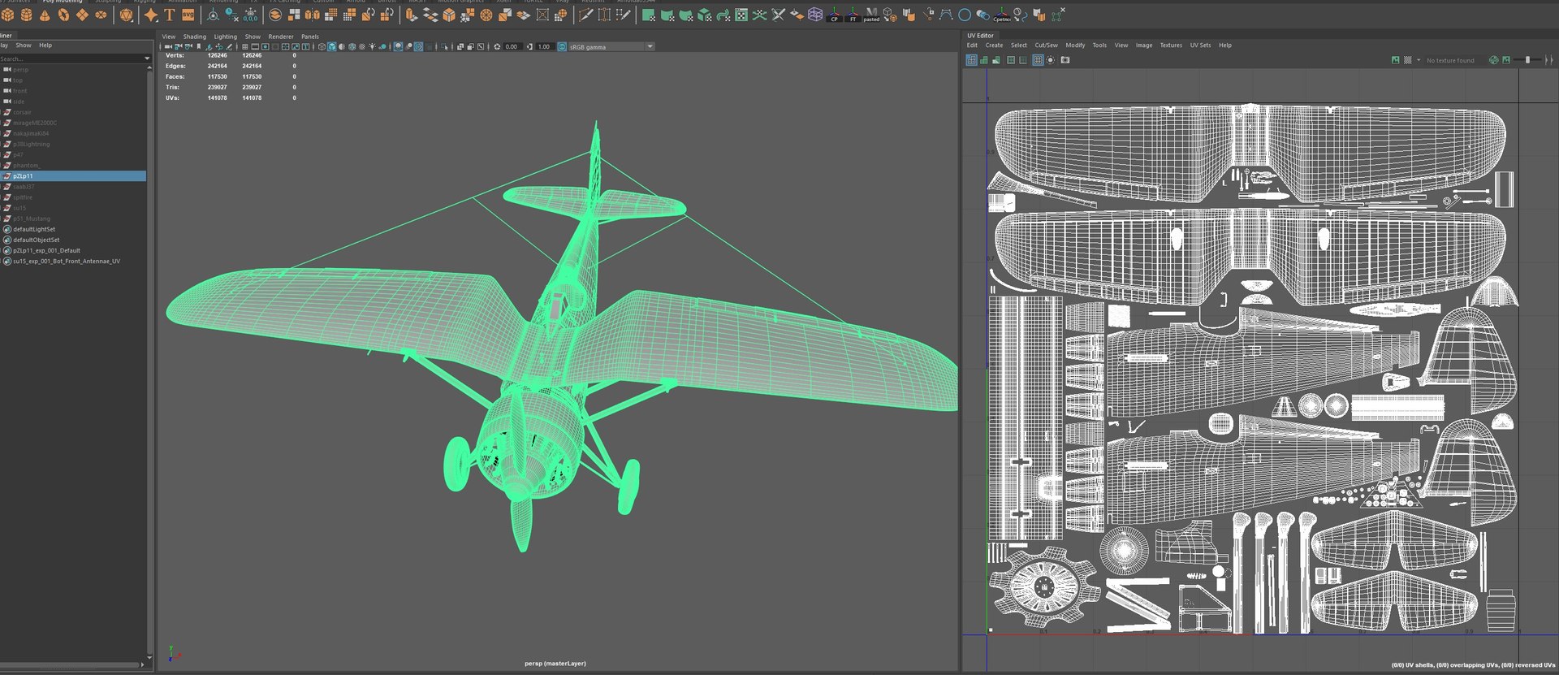Select the polygon Type text tool
The image size is (1559, 675).
coord(169,15)
